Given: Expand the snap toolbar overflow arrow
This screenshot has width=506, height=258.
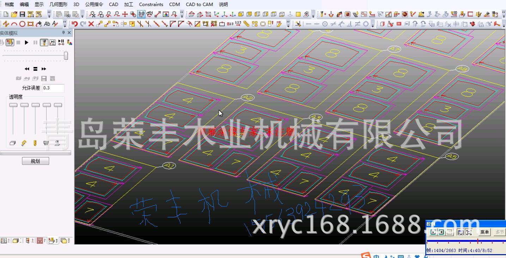Looking at the screenshot, I should 373,24.
